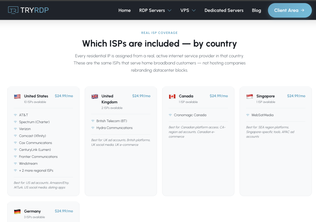Click the wifi icon beside Verizon
316x222 pixels.
(15, 129)
